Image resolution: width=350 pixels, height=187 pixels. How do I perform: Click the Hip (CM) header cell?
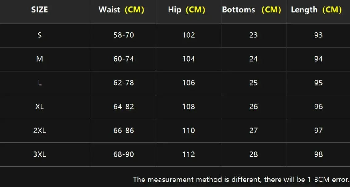pos(186,10)
